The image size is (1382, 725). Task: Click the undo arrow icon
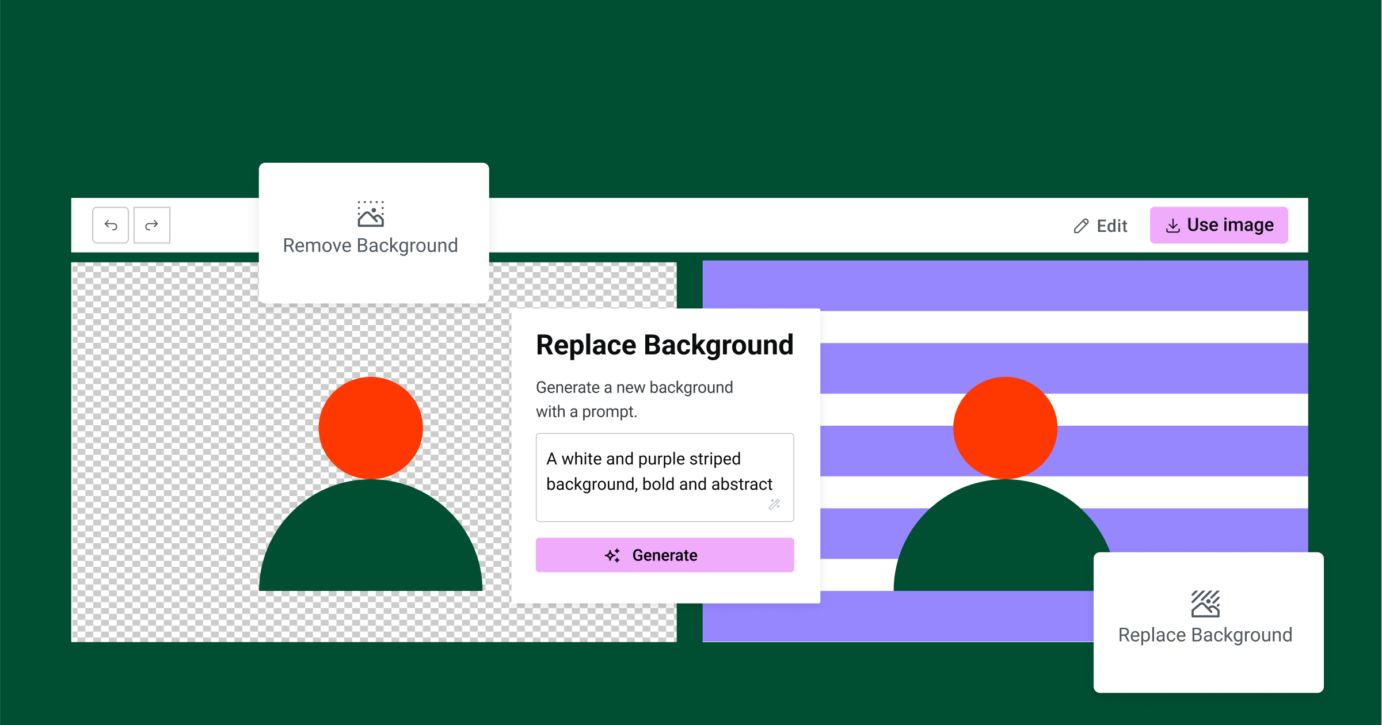[110, 225]
